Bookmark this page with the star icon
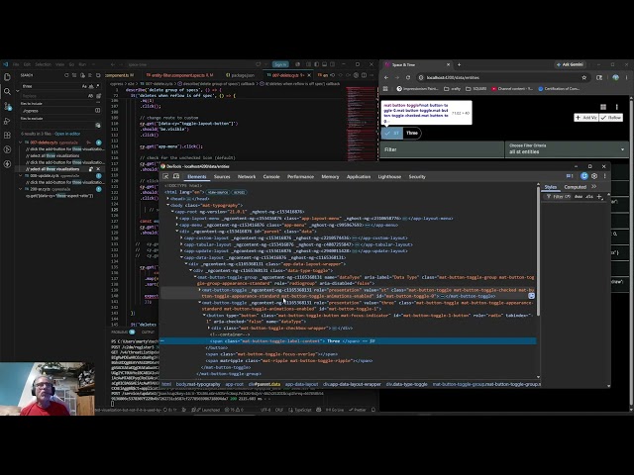 583,77
